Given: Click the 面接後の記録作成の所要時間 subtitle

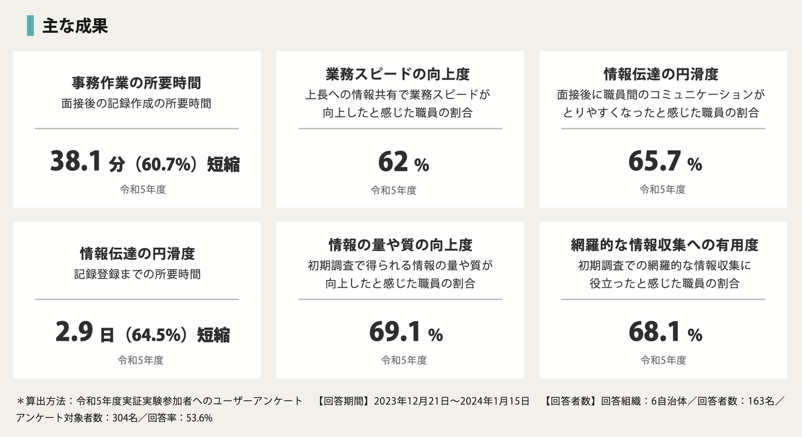Looking at the screenshot, I should click(x=136, y=104).
